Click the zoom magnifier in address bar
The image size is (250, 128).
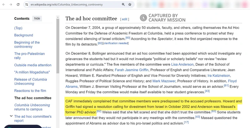click(x=123, y=5)
